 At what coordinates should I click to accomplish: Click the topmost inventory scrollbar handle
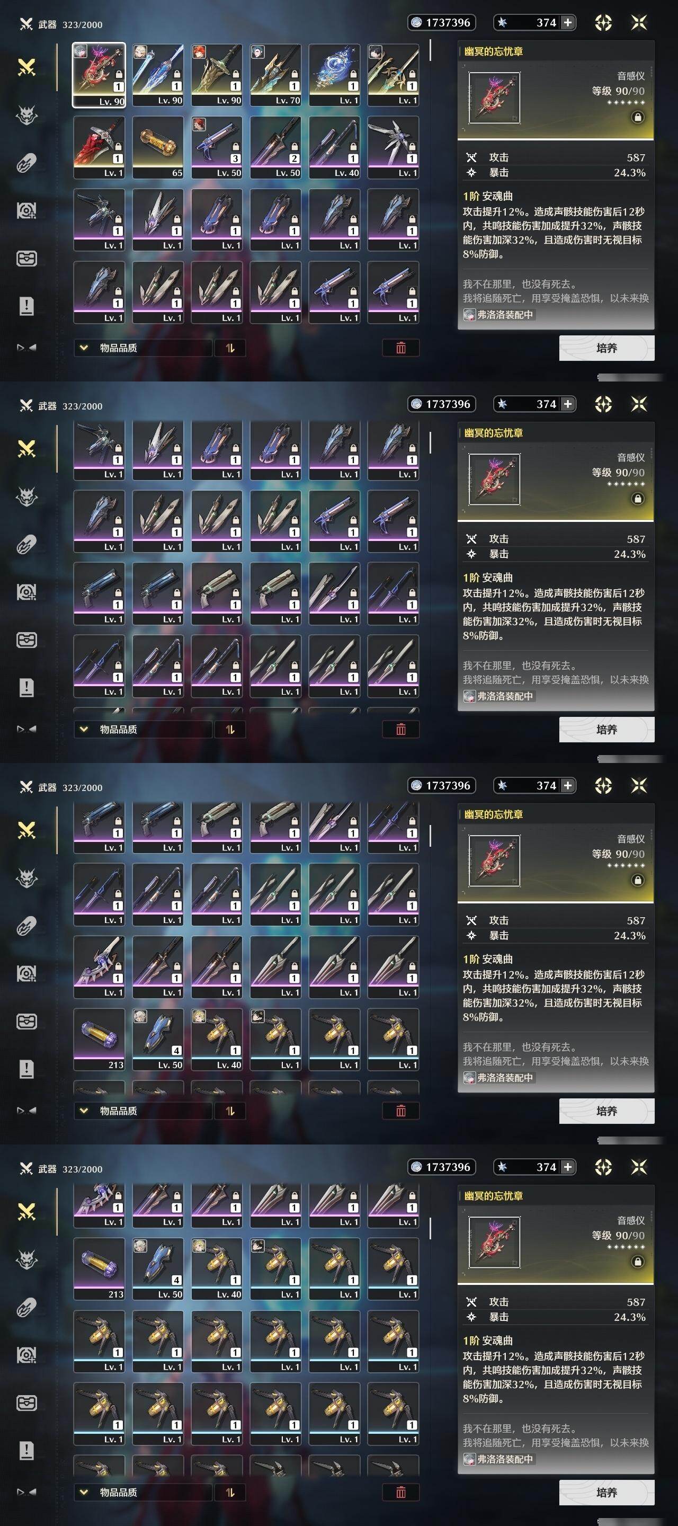tap(430, 50)
